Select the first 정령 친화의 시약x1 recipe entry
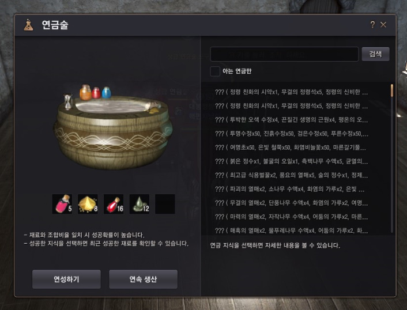 point(292,92)
